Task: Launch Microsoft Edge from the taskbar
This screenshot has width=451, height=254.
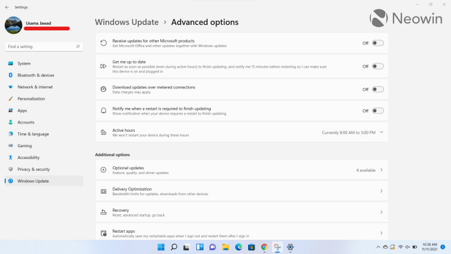Action: pyautogui.click(x=239, y=247)
